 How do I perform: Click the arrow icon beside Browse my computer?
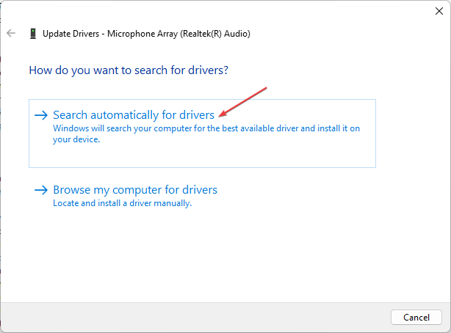pyautogui.click(x=41, y=190)
